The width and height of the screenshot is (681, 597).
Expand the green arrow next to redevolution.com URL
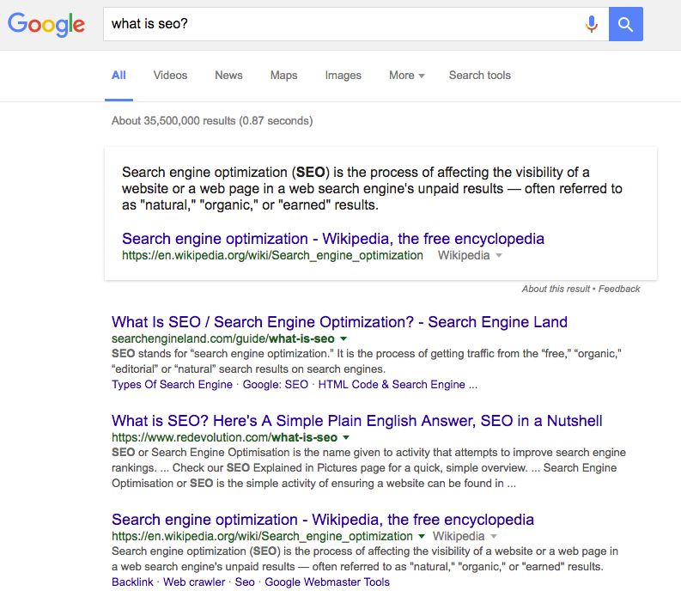click(x=346, y=437)
